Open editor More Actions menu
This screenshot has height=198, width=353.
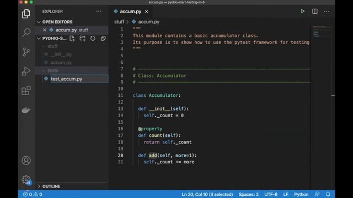(x=327, y=11)
